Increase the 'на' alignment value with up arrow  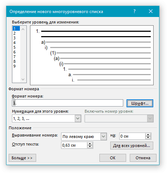point(148,135)
